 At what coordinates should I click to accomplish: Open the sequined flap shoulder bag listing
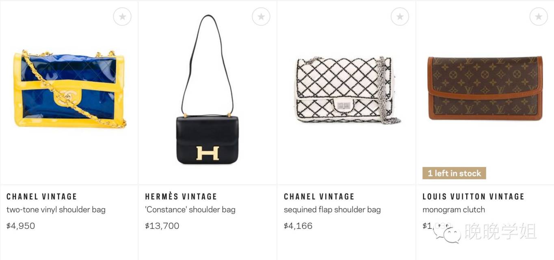(x=332, y=210)
